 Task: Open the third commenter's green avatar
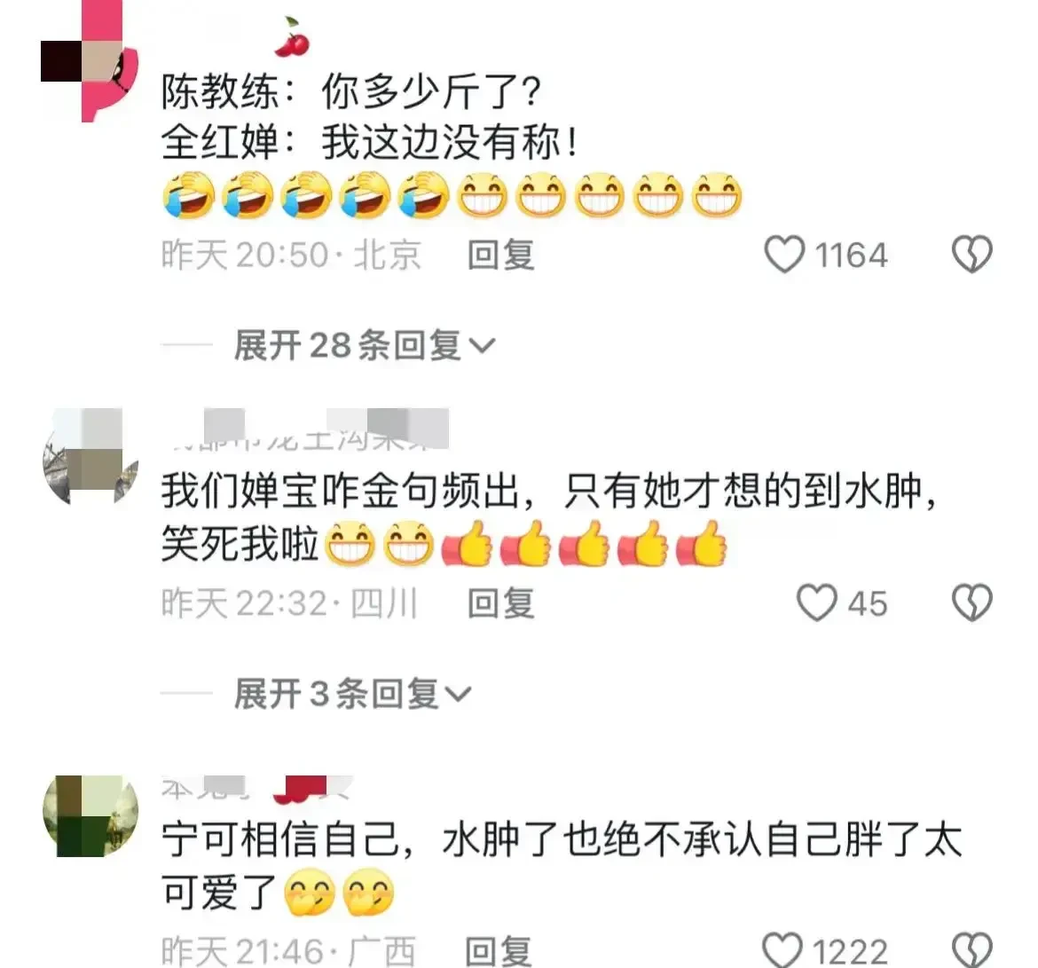pyautogui.click(x=90, y=815)
